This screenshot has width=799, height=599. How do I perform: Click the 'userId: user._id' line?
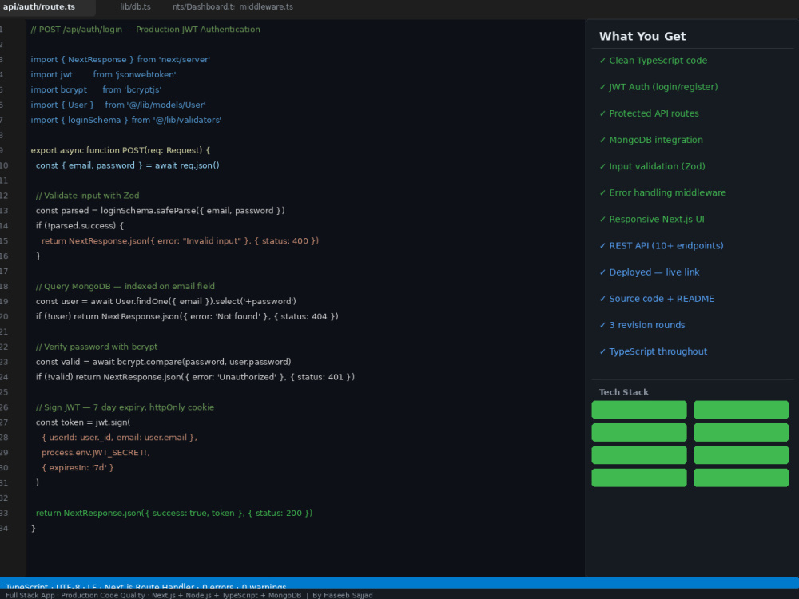(119, 438)
